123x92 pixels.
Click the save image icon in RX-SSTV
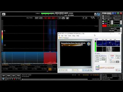(x=86, y=70)
